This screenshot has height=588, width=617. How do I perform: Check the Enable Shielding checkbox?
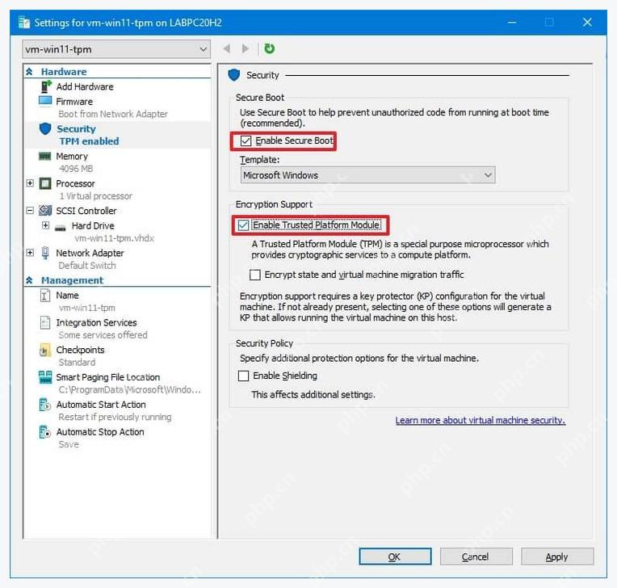[244, 376]
